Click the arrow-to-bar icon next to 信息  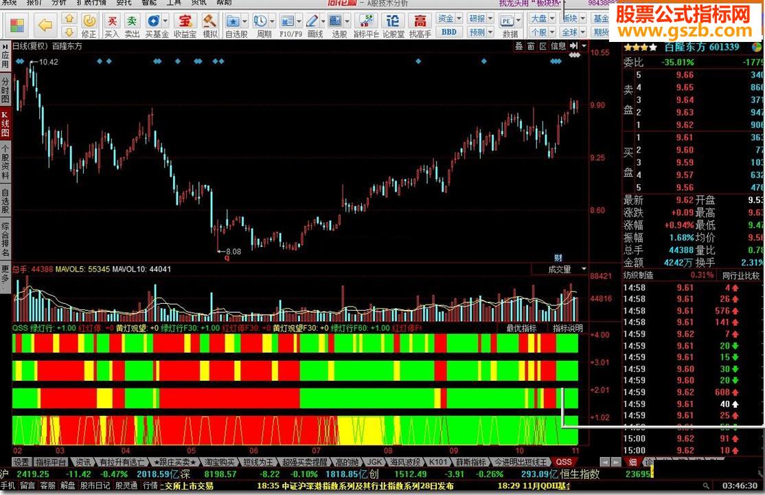point(574,46)
